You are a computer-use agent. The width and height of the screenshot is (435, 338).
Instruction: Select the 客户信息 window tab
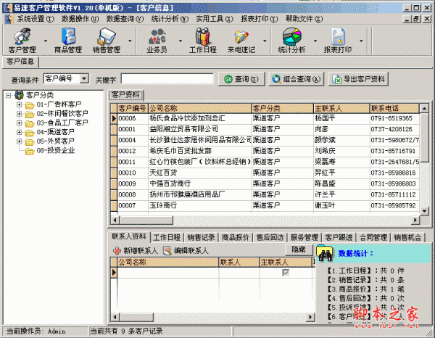tap(20, 62)
